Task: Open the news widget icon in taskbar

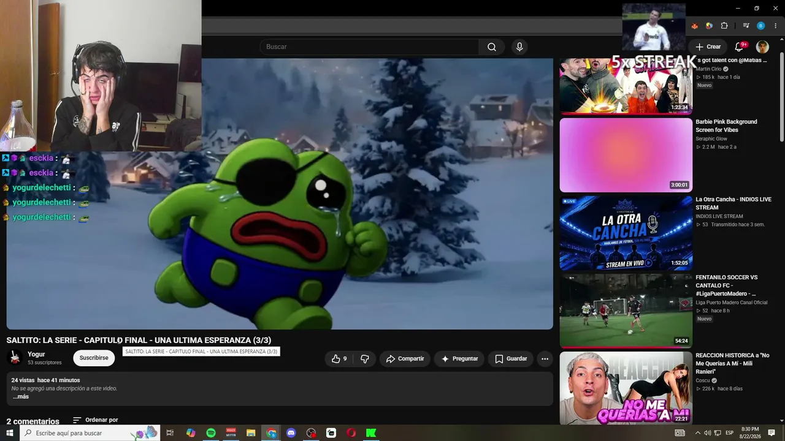Action: coord(680,433)
